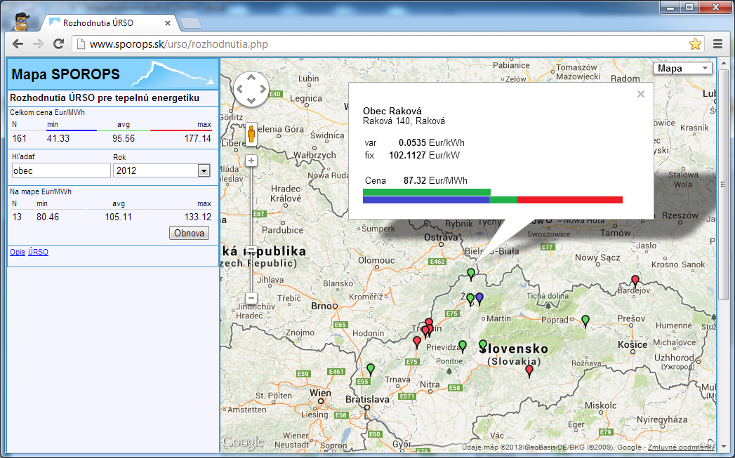Select the green marker above the Slovensko label
Image resolution: width=735 pixels, height=458 pixels.
point(483,346)
